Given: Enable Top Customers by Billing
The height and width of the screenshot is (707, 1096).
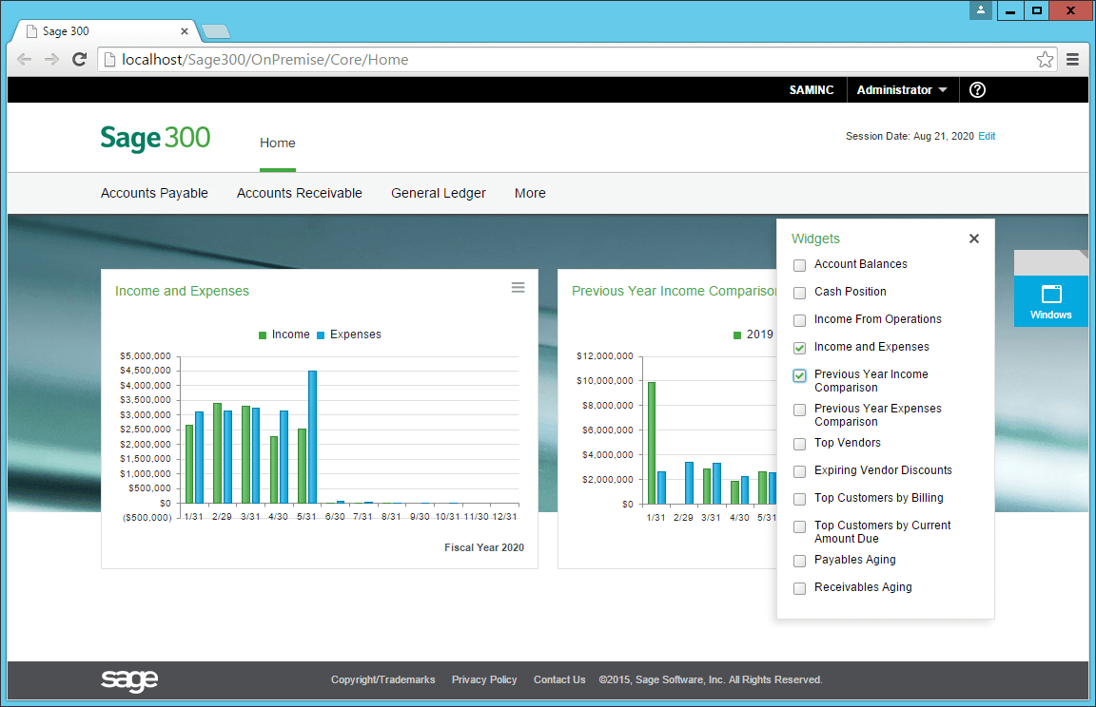Looking at the screenshot, I should pyautogui.click(x=799, y=499).
